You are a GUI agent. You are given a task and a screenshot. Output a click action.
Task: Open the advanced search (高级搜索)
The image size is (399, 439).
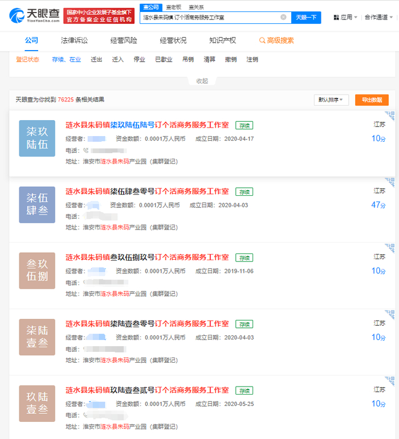pyautogui.click(x=276, y=40)
